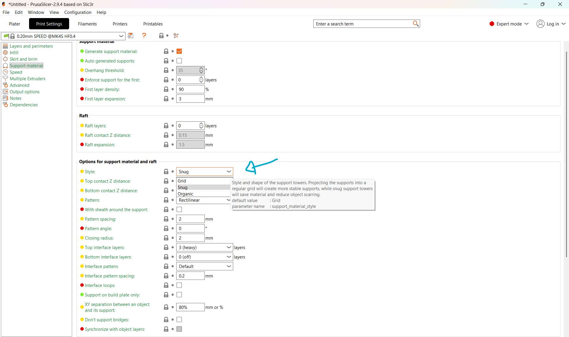Open the Infill settings page
The height and width of the screenshot is (337, 569).
pyautogui.click(x=14, y=52)
